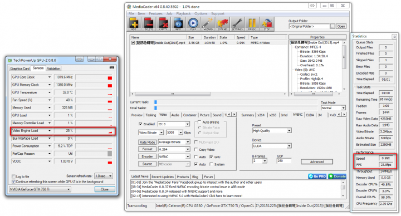Image resolution: width=401 pixels, height=216 pixels.
Task: Click the Empty list toolbar icon
Action: pyautogui.click(x=163, y=24)
